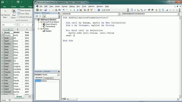Collapse Modules folder node
The width and height of the screenshot is (182, 102).
39,29
